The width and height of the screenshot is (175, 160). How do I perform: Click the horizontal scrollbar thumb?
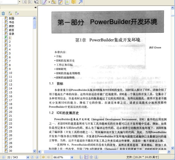(101, 152)
